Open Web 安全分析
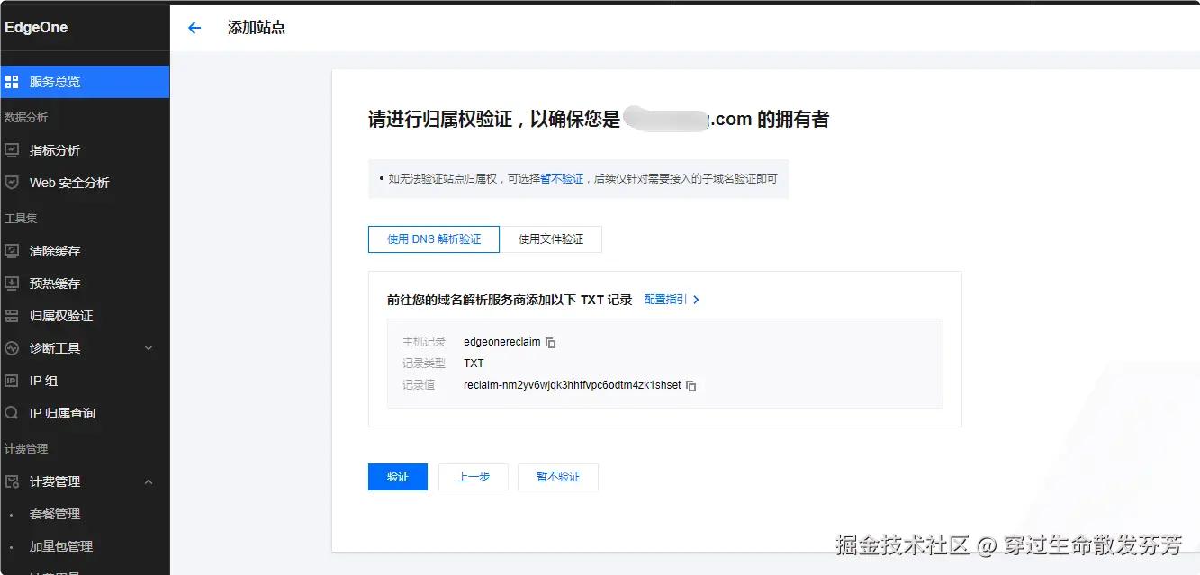The width and height of the screenshot is (1200, 575). [67, 182]
